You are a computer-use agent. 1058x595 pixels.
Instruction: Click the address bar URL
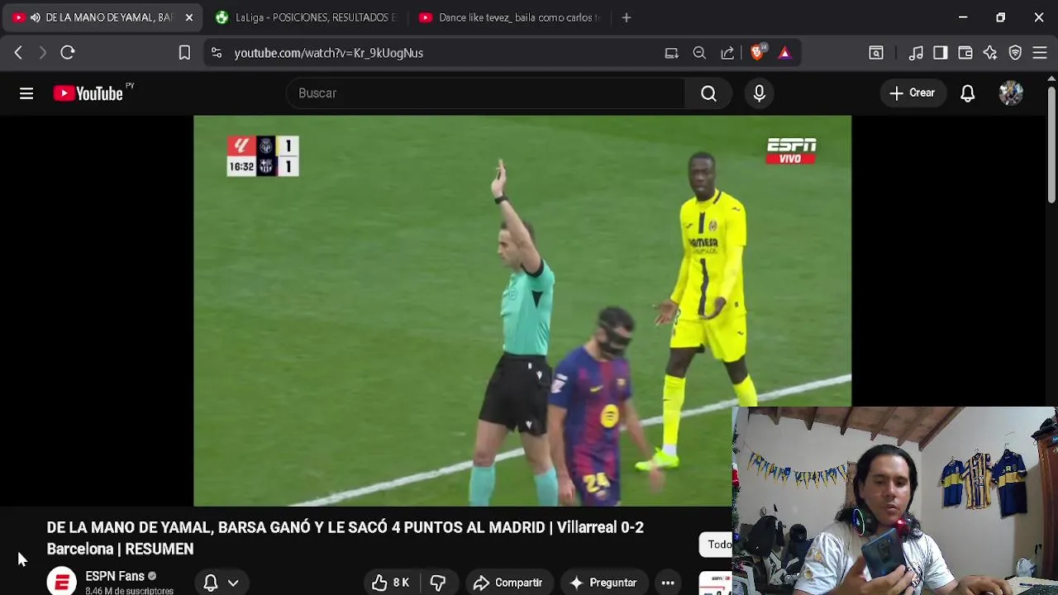click(328, 53)
